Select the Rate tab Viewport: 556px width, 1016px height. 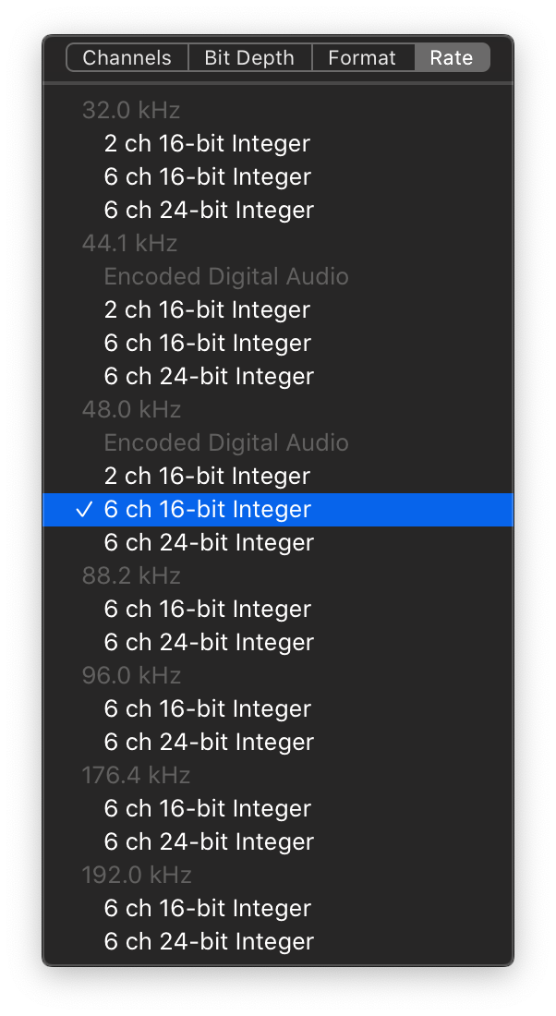pos(452,57)
